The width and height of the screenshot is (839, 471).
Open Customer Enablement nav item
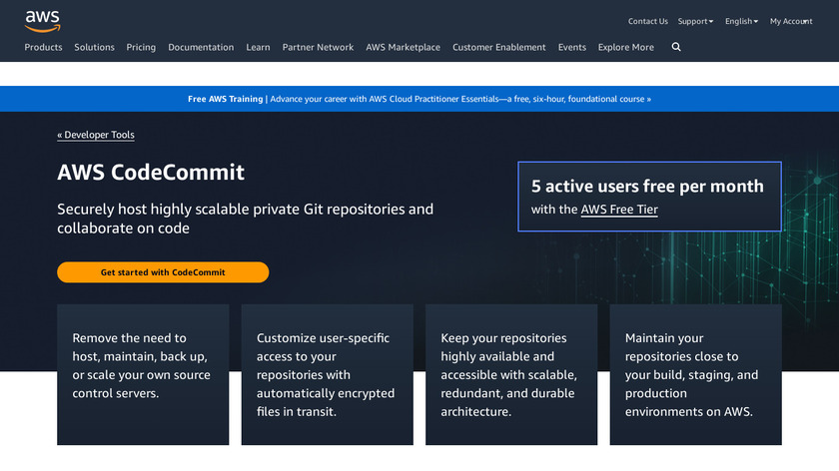coord(498,47)
